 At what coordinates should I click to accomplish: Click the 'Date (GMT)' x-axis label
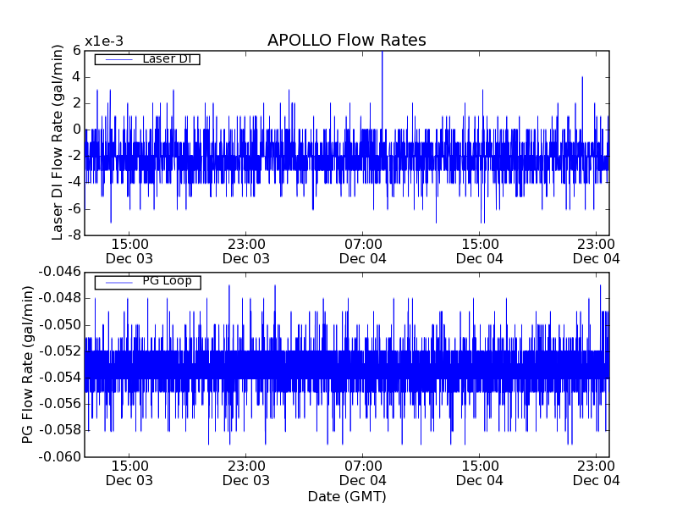tap(346, 496)
